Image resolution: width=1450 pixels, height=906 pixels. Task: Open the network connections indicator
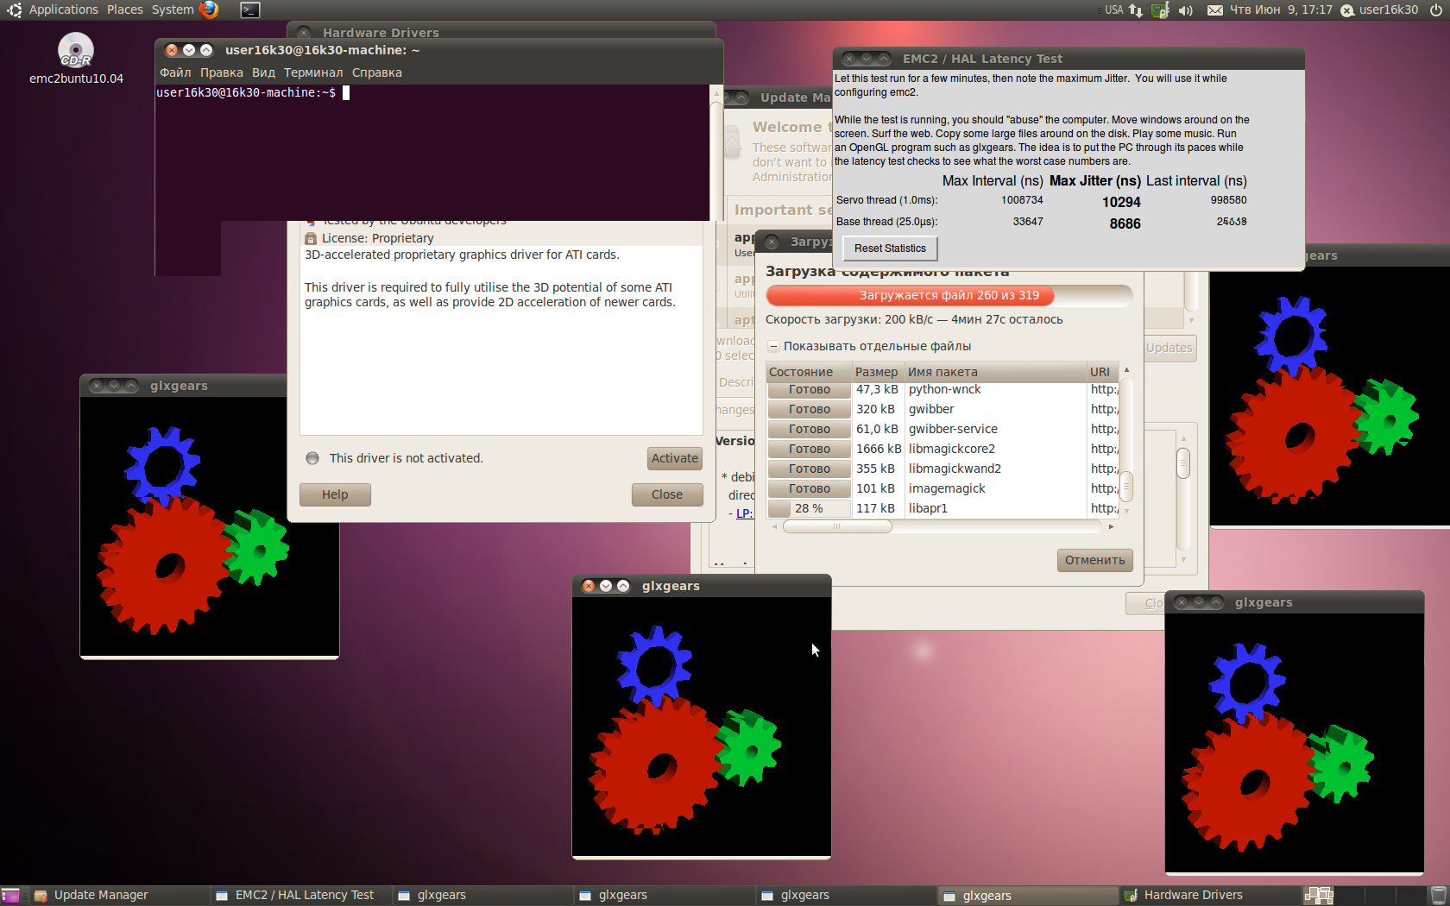pos(1136,10)
